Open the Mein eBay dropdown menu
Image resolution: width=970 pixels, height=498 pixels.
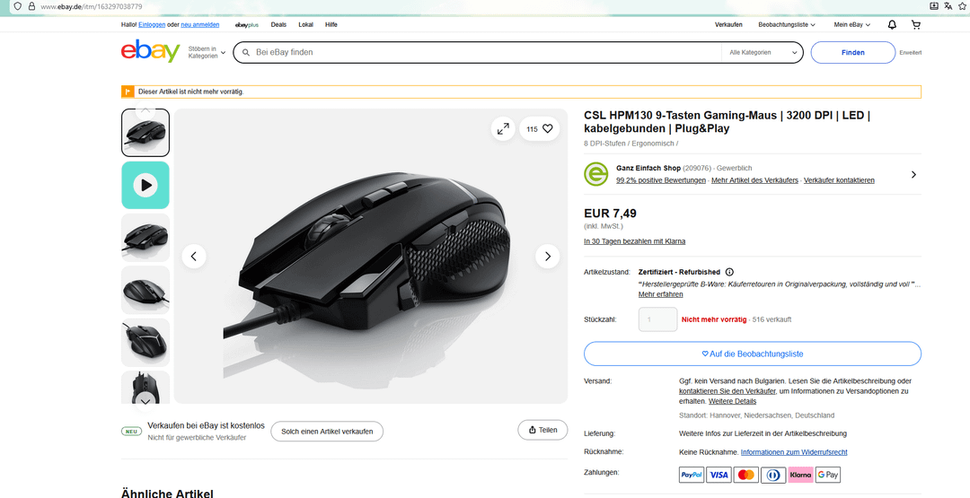click(x=852, y=25)
